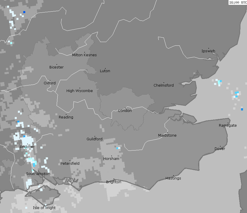Click the High Wycombe label
This screenshot has height=213, width=247.
[79, 91]
